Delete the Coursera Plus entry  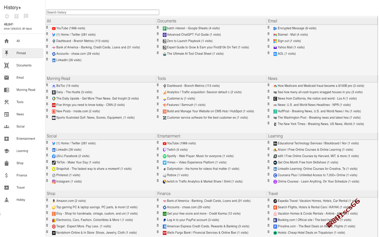coord(269,174)
